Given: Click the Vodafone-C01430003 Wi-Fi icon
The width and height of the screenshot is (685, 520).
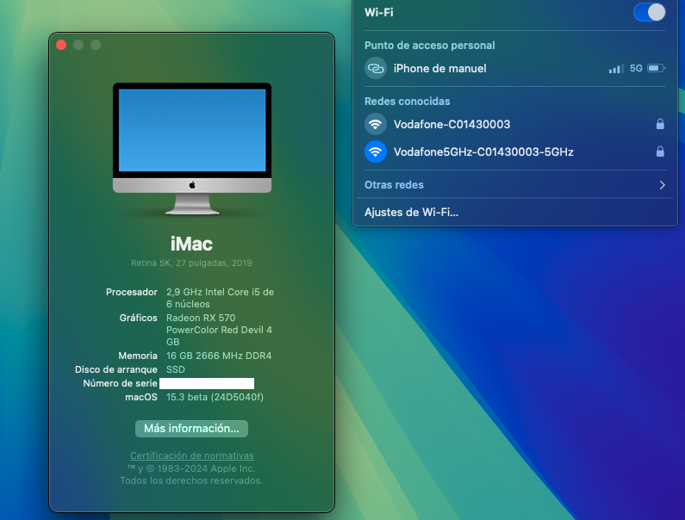Looking at the screenshot, I should [x=376, y=124].
